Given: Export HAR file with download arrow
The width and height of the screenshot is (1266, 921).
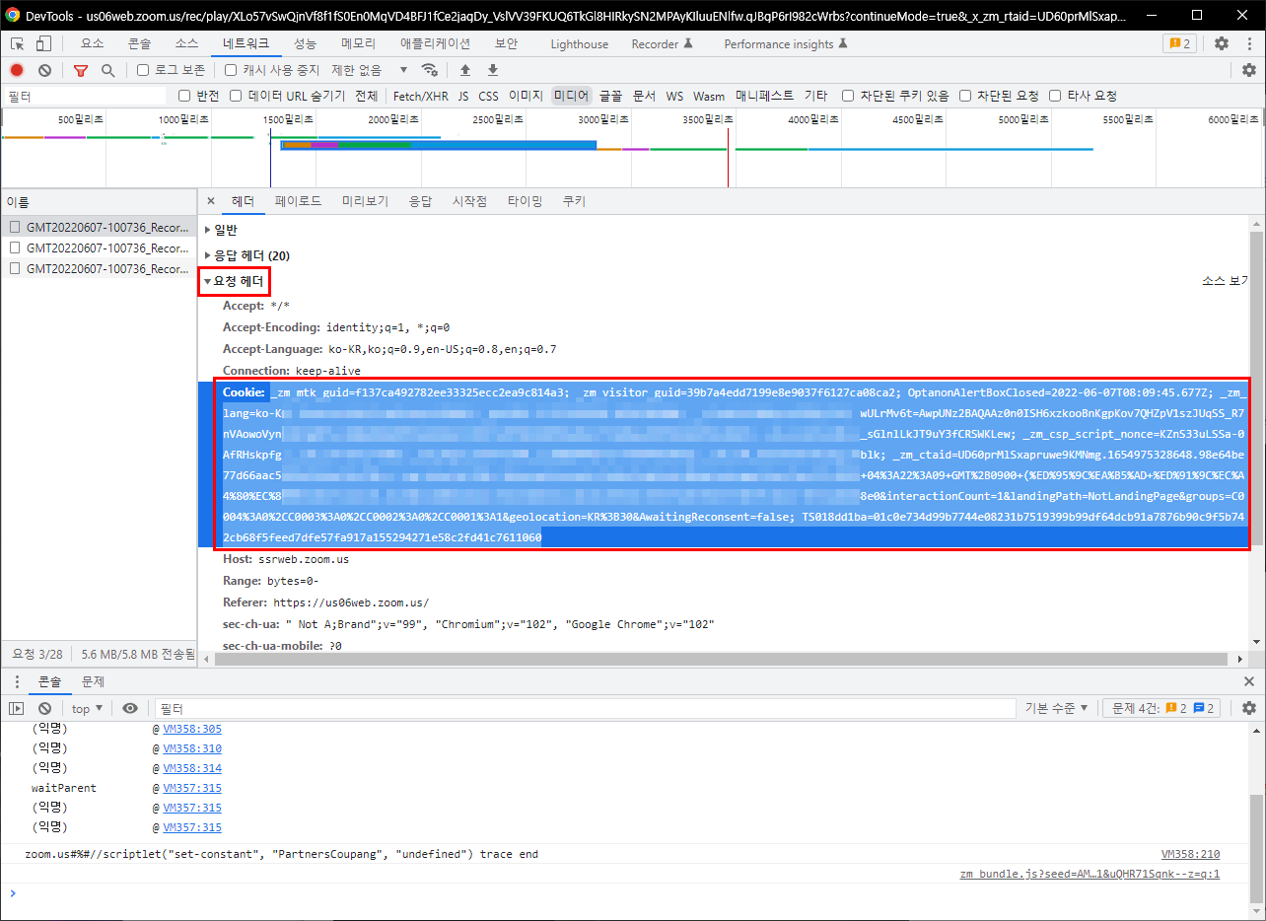Looking at the screenshot, I should tap(493, 70).
